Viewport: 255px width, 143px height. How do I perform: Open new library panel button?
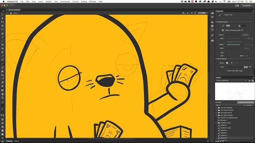[253, 81]
